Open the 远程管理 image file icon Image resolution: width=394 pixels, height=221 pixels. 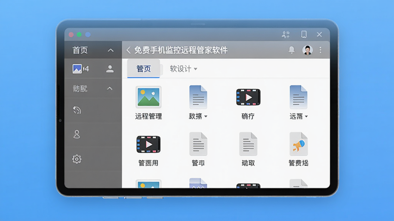click(x=148, y=97)
